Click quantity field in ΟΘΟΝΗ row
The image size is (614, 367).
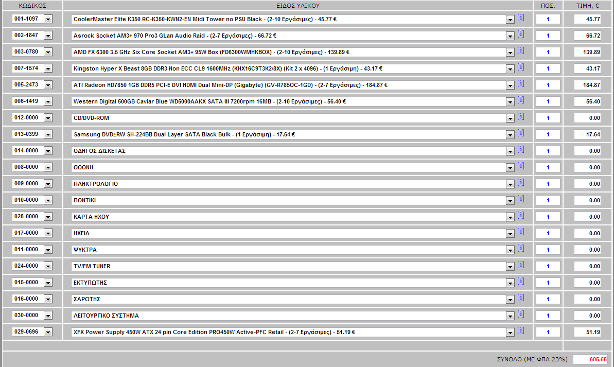click(548, 167)
